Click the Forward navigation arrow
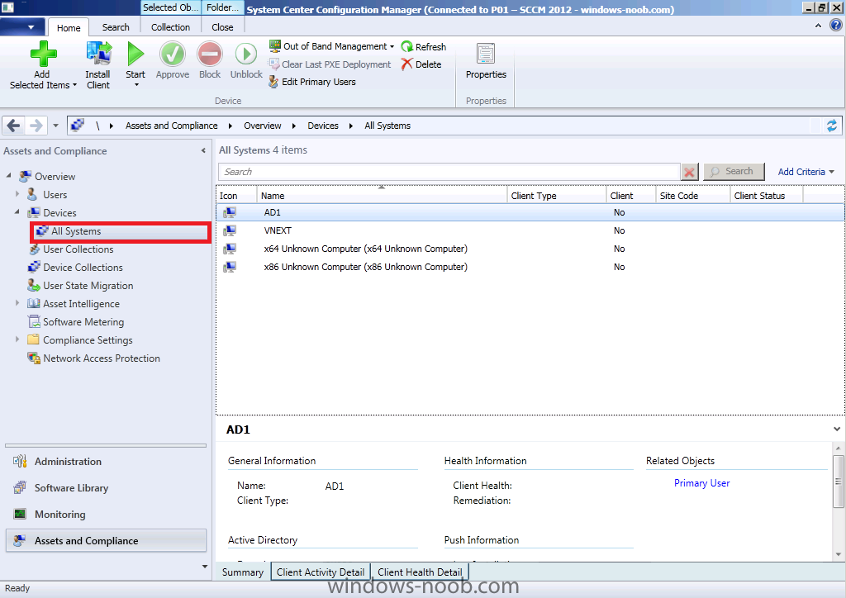Screen dimensions: 846x598 (36, 126)
